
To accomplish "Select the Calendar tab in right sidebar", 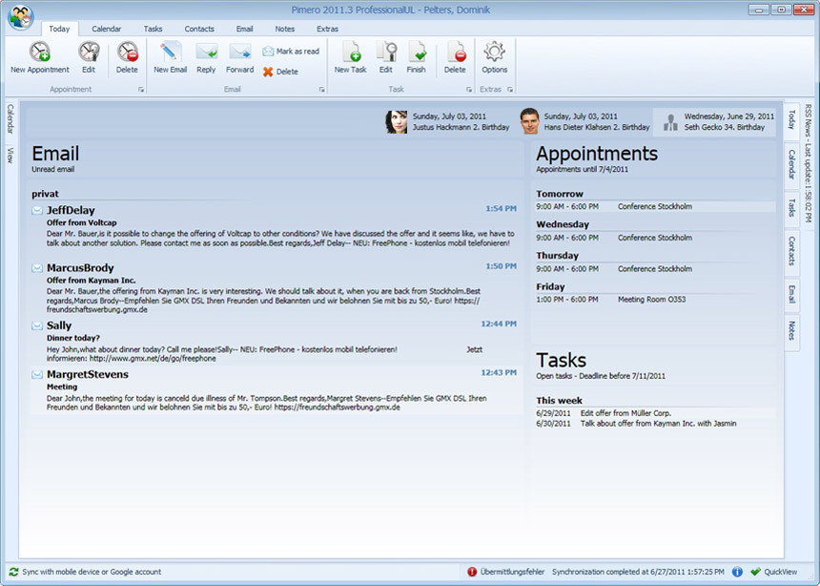I will pyautogui.click(x=791, y=164).
